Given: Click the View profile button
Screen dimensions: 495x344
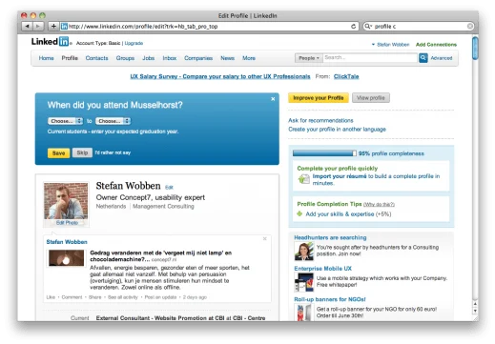Looking at the screenshot, I should click(x=371, y=98).
